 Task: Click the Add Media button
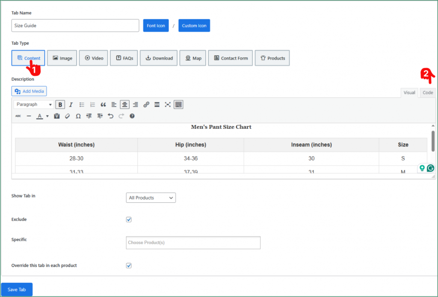tap(29, 91)
